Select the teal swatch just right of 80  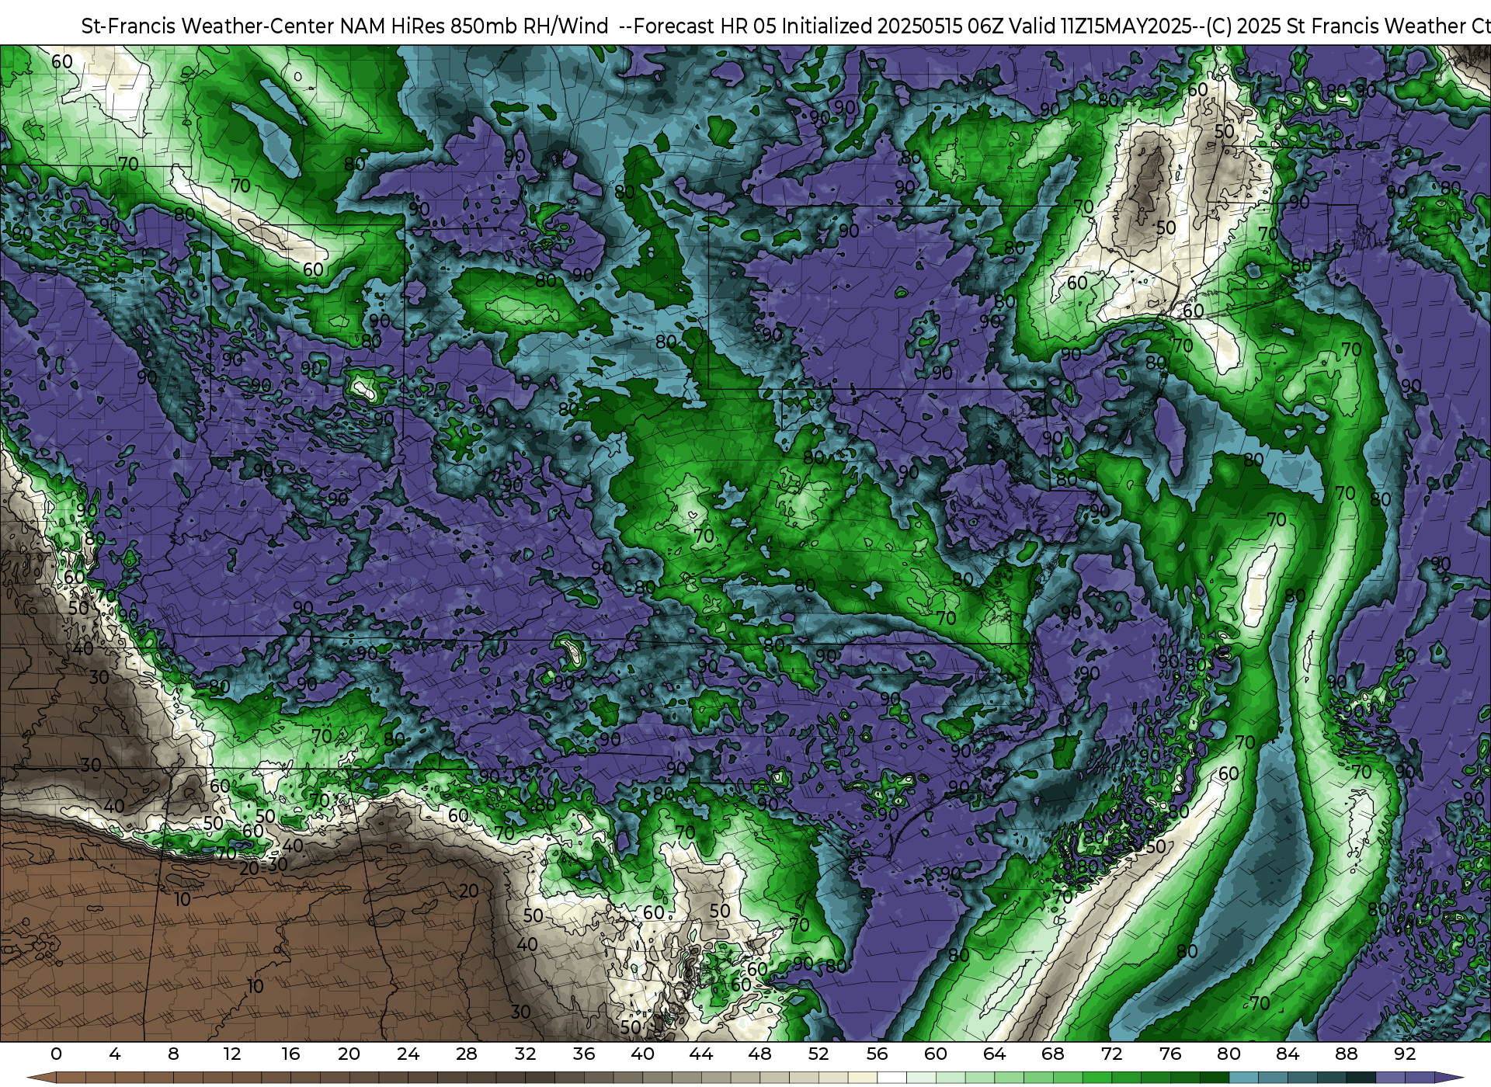point(1243,1078)
